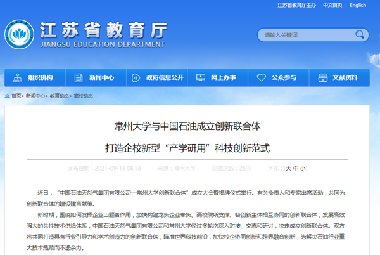Open the 网上办事 menu
The image size is (380, 255).
coord(223,77)
